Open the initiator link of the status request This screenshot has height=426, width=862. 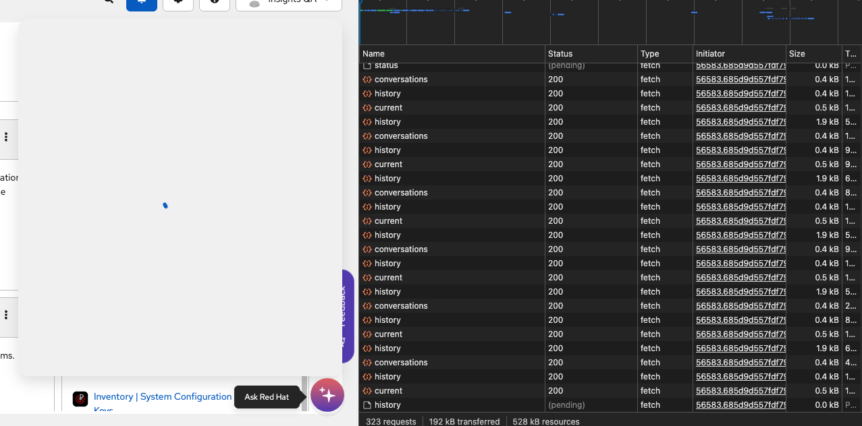pos(740,66)
